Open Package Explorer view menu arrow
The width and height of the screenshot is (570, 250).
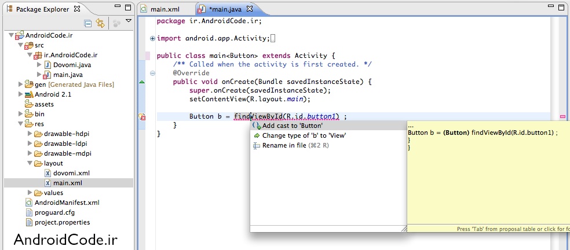point(129,21)
